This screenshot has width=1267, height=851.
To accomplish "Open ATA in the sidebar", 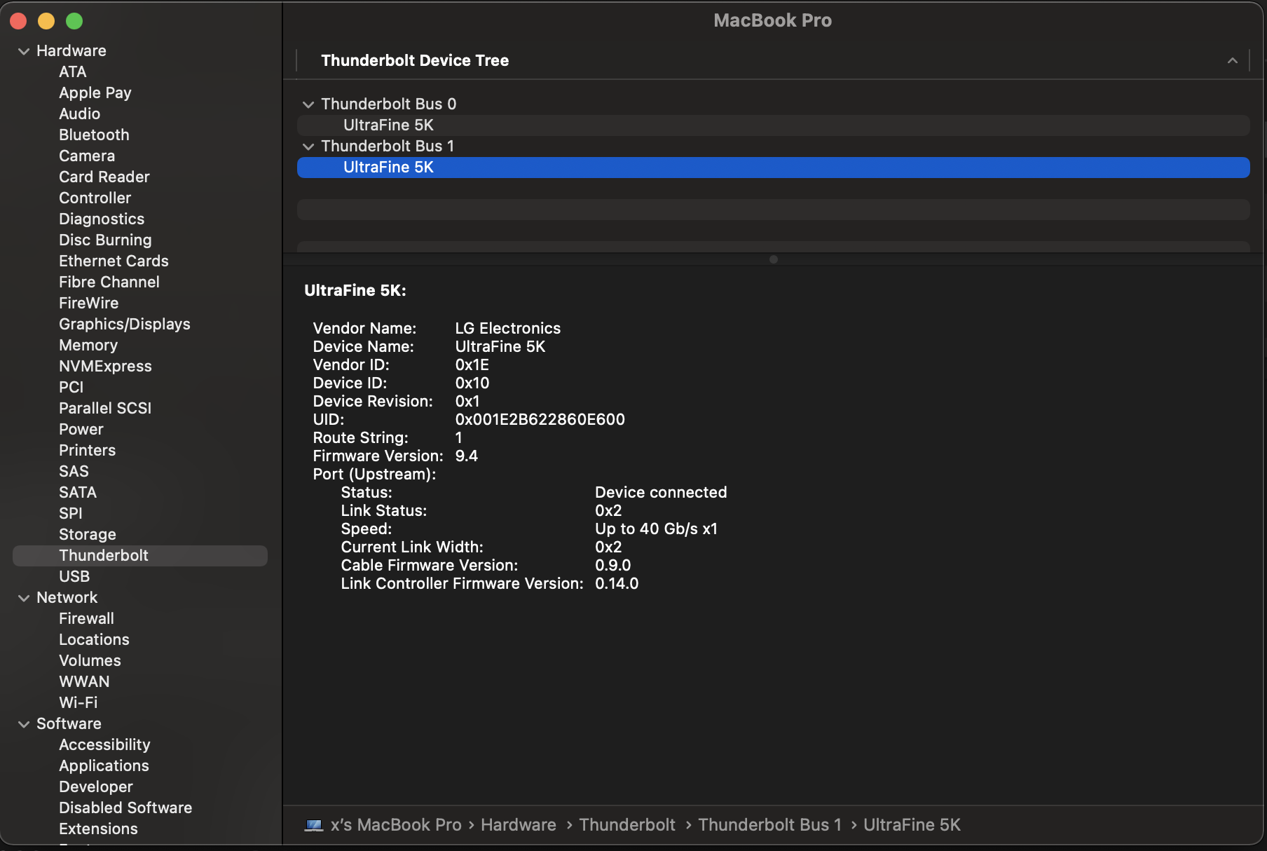I will click(73, 72).
